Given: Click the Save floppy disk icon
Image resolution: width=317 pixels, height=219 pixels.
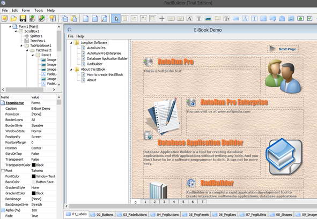Looking at the screenshot, I should 23,19.
